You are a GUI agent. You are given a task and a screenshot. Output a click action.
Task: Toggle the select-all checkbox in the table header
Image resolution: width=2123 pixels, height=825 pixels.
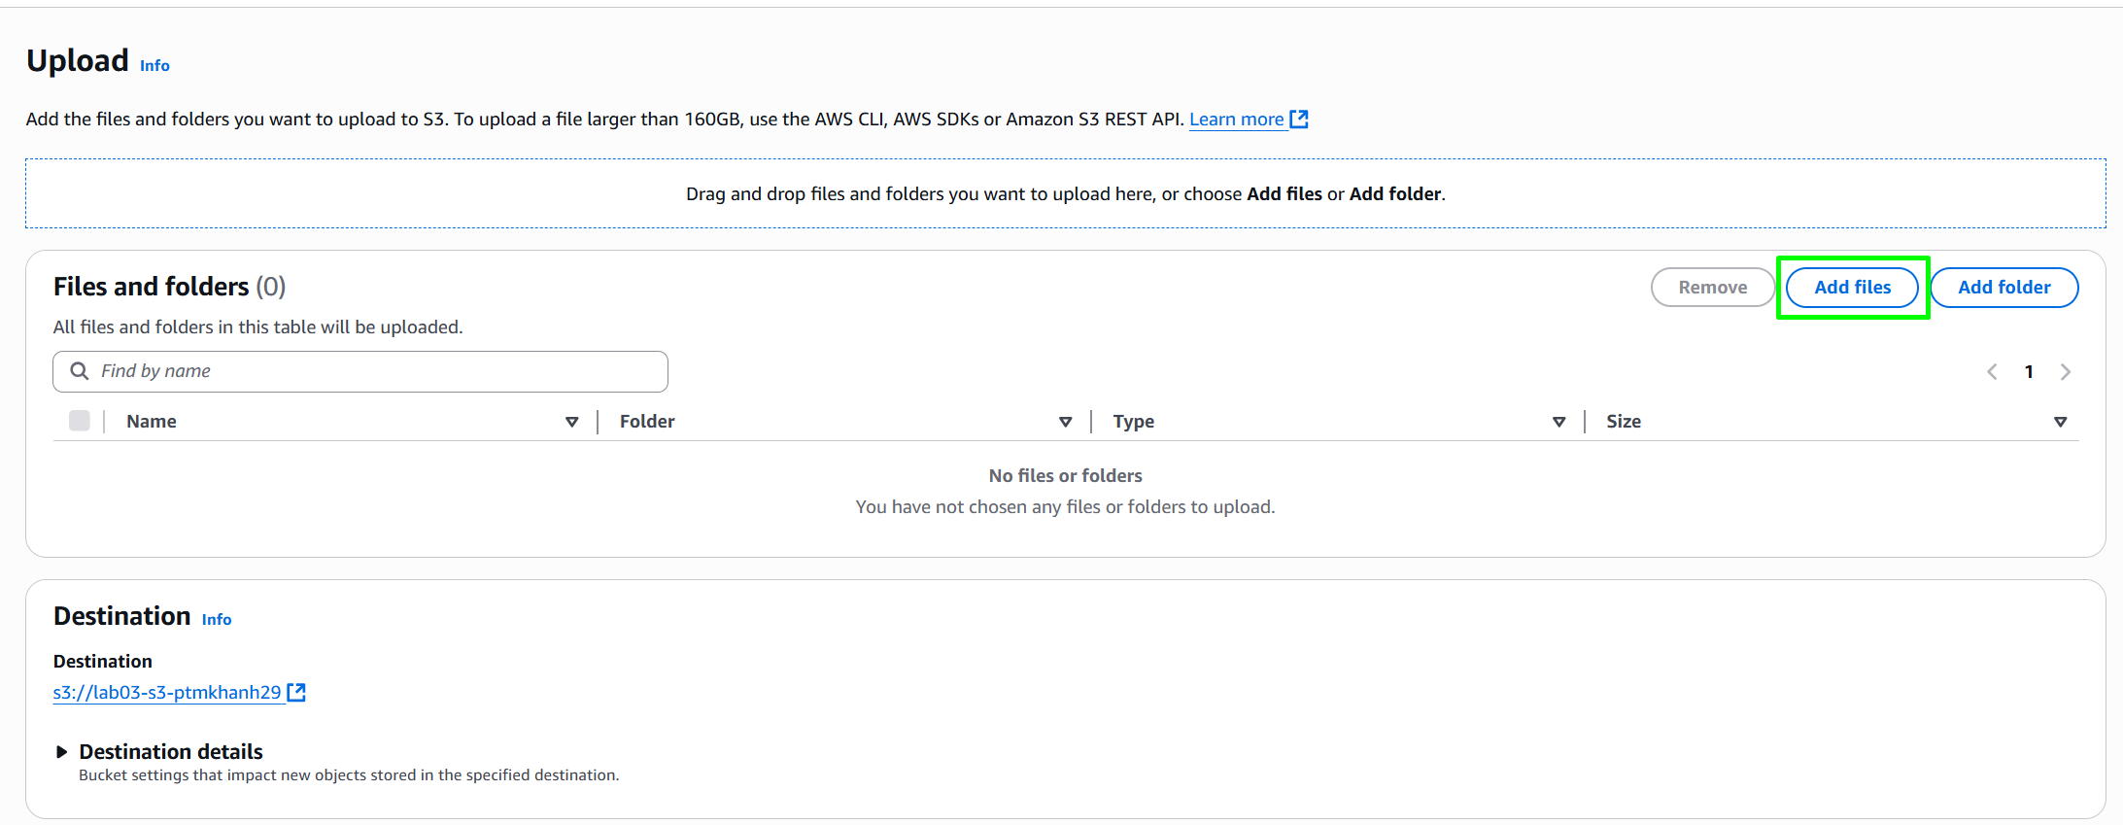(x=80, y=421)
